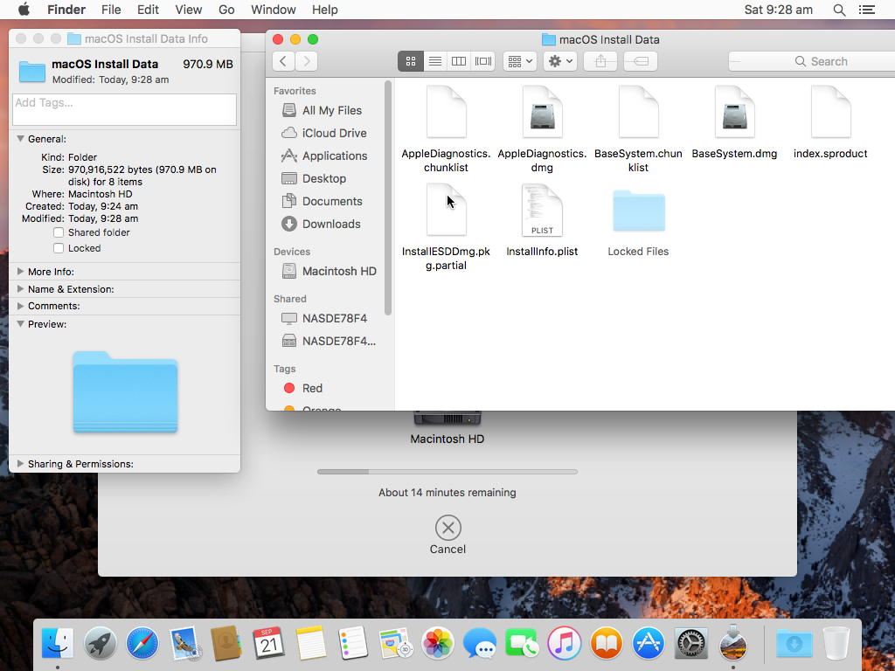Select BaseSystem.chunklist file
895x671 pixels.
[638, 129]
